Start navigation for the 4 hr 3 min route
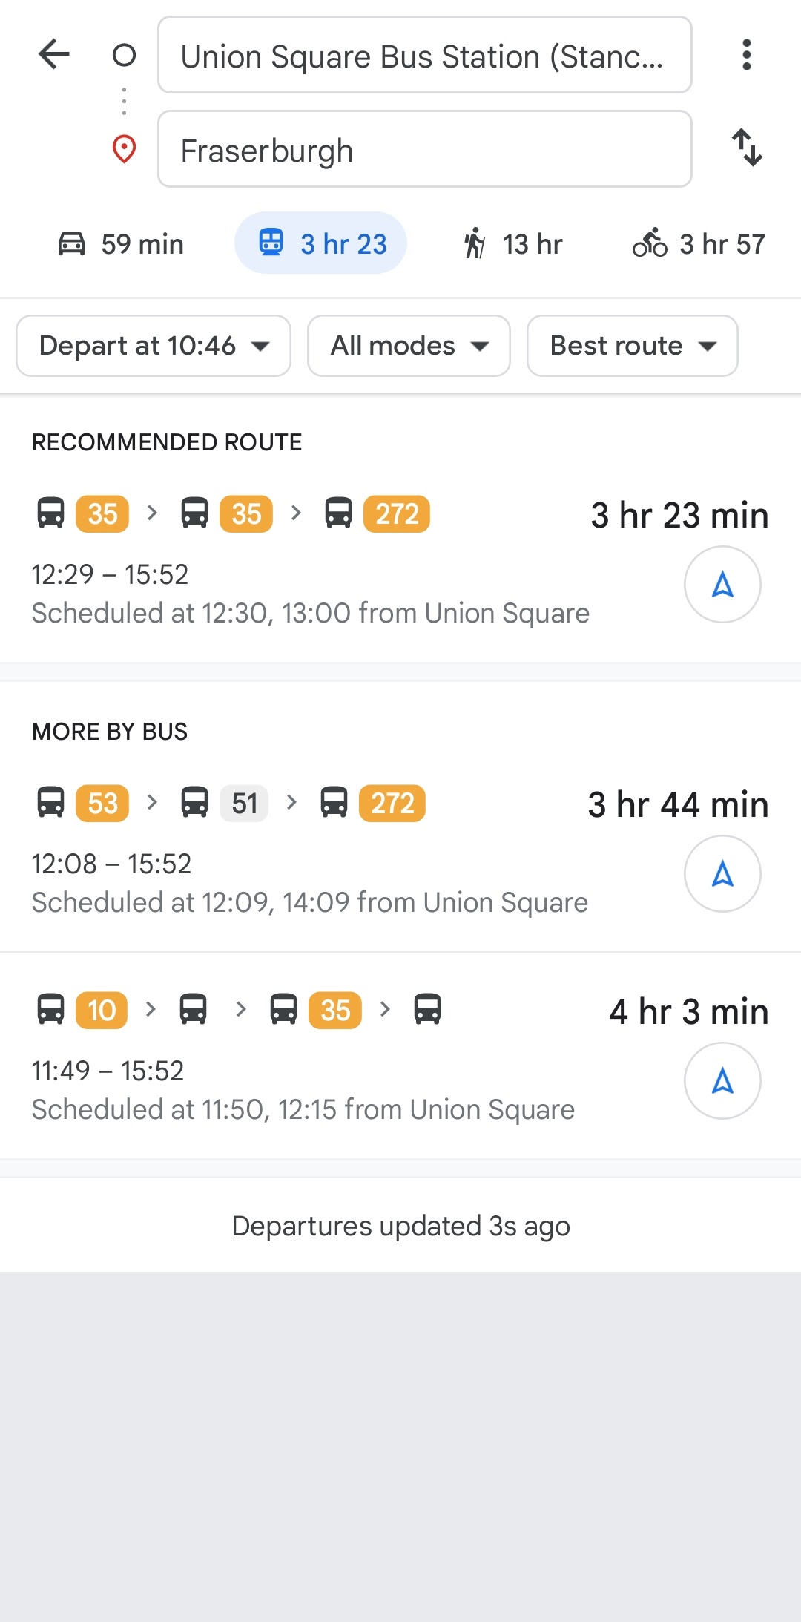801x1622 pixels. coord(722,1081)
